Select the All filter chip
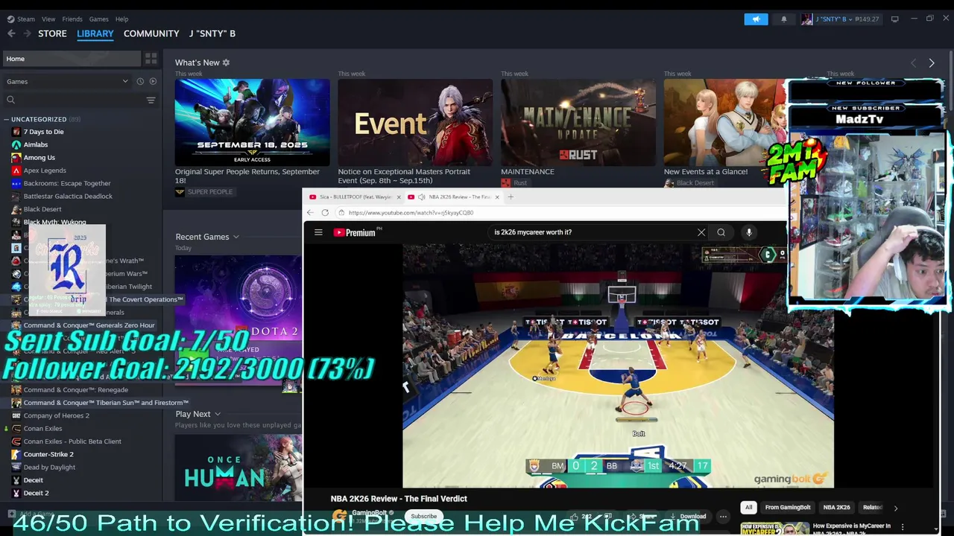The height and width of the screenshot is (536, 954). pyautogui.click(x=748, y=508)
